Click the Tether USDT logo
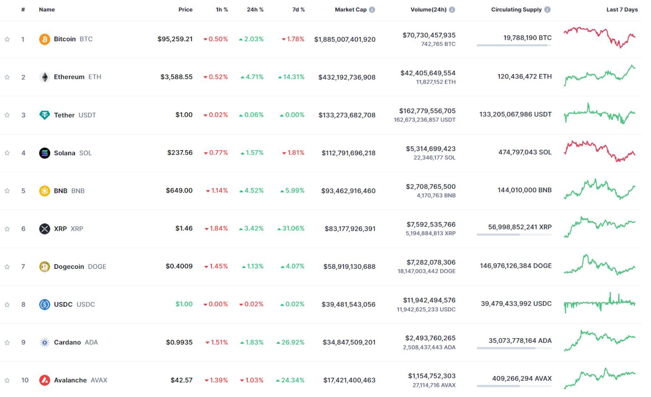The height and width of the screenshot is (397, 651). coord(44,115)
